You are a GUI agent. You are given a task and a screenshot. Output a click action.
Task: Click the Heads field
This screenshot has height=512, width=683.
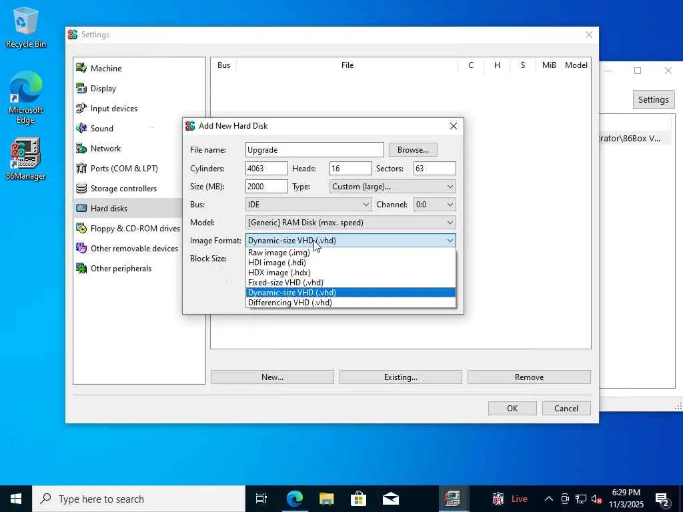coord(351,168)
